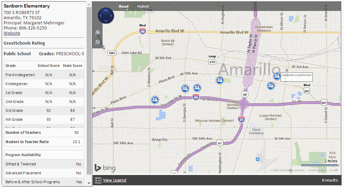Click the GreatSchools Rating heading

24,43
